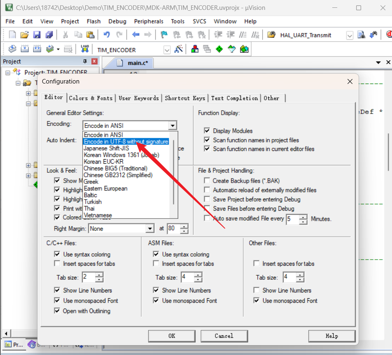
Task: Open the TIM_ENCODER target dropdown arrow
Action: tap(167, 50)
